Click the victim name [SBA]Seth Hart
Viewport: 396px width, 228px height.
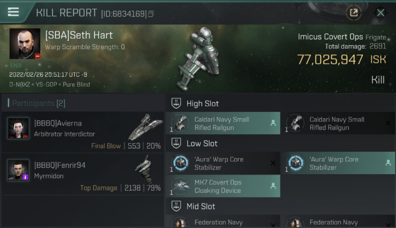coord(79,35)
